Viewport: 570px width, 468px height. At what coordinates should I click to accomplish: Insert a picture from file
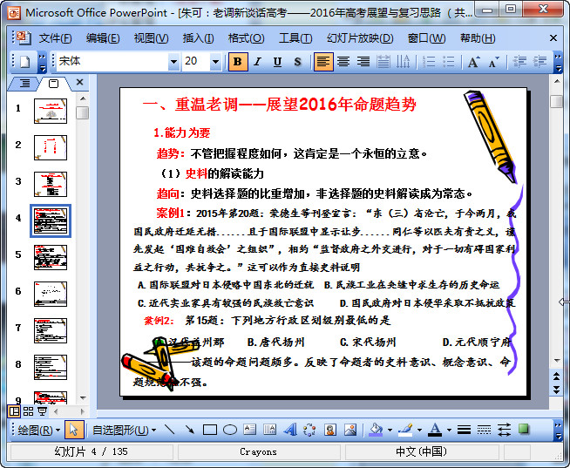coord(350,431)
